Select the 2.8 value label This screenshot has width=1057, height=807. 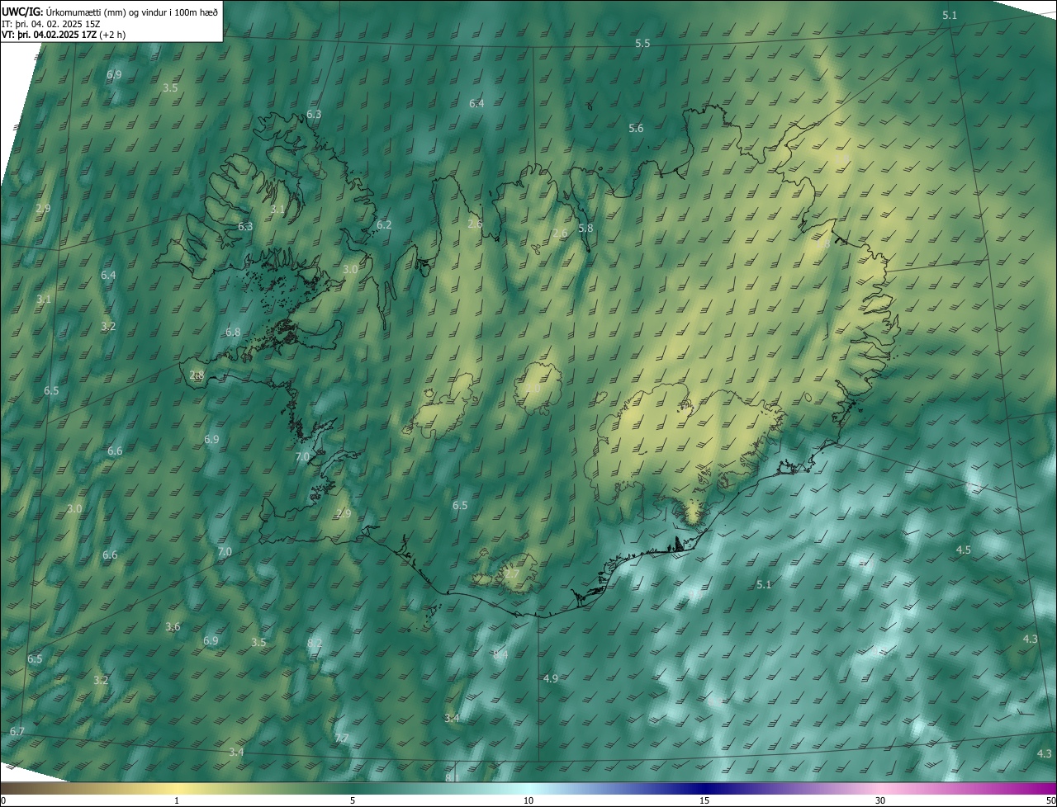click(197, 375)
